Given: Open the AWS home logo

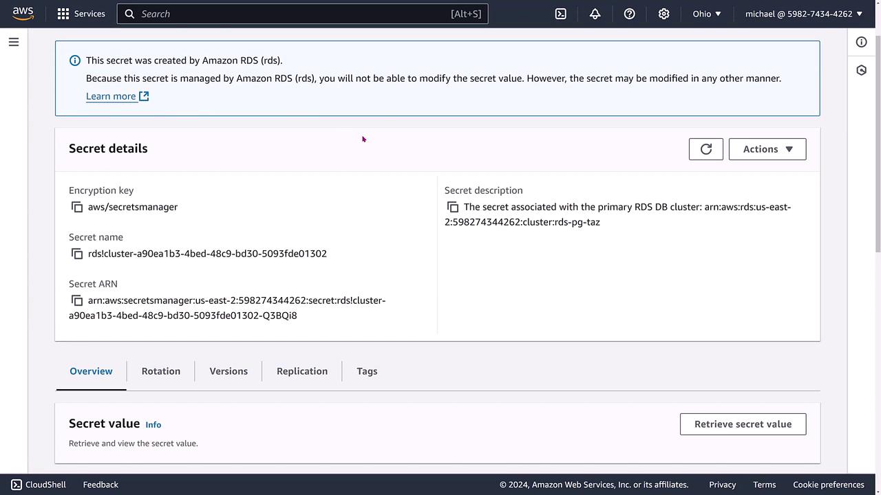Looking at the screenshot, I should tap(23, 14).
